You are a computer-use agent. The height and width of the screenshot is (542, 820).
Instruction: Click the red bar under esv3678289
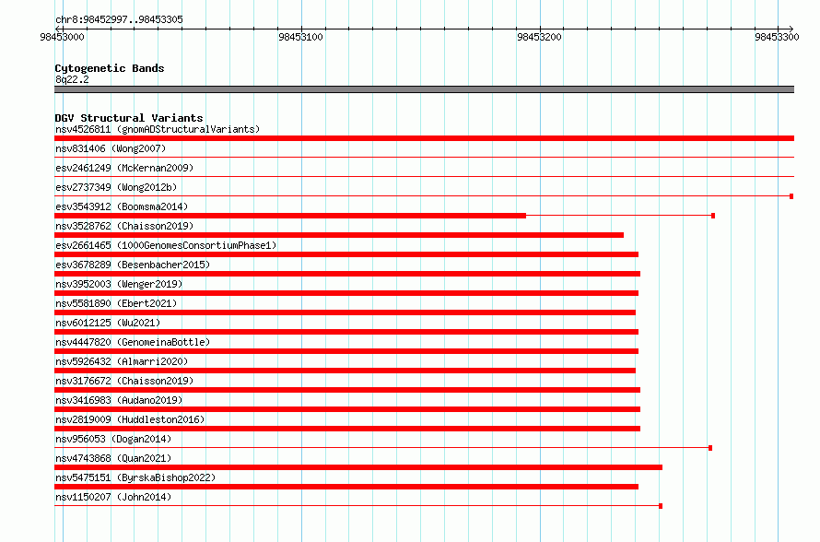tap(347, 274)
